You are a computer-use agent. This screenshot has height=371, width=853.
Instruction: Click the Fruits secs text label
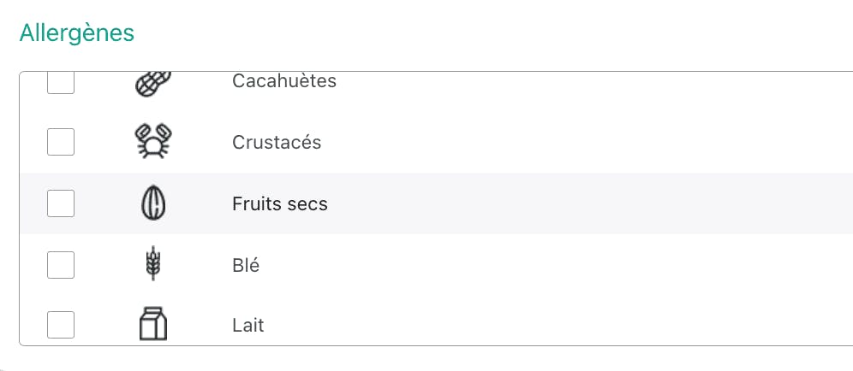(x=279, y=203)
